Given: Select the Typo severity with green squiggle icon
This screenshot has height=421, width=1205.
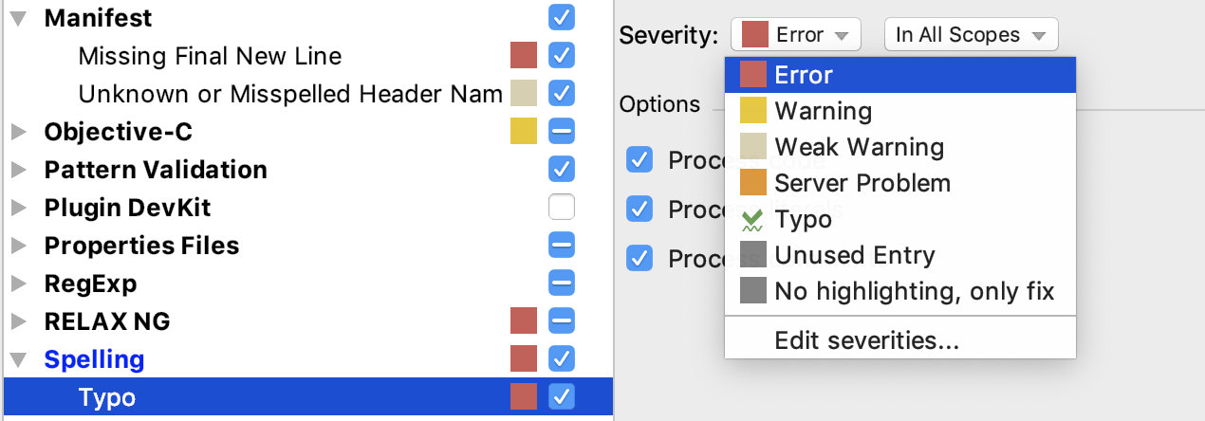Looking at the screenshot, I should (x=803, y=219).
